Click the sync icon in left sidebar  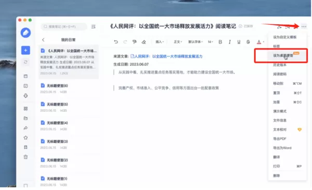pyautogui.click(x=25, y=62)
